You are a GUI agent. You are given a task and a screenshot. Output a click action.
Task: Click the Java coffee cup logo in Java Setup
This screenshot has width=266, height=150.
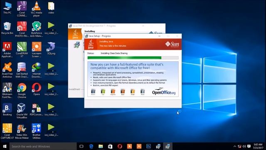tap(91, 44)
